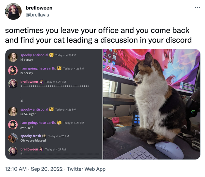Click the cat badge after 'hate earth.' on 'good girl'

[x=59, y=122]
